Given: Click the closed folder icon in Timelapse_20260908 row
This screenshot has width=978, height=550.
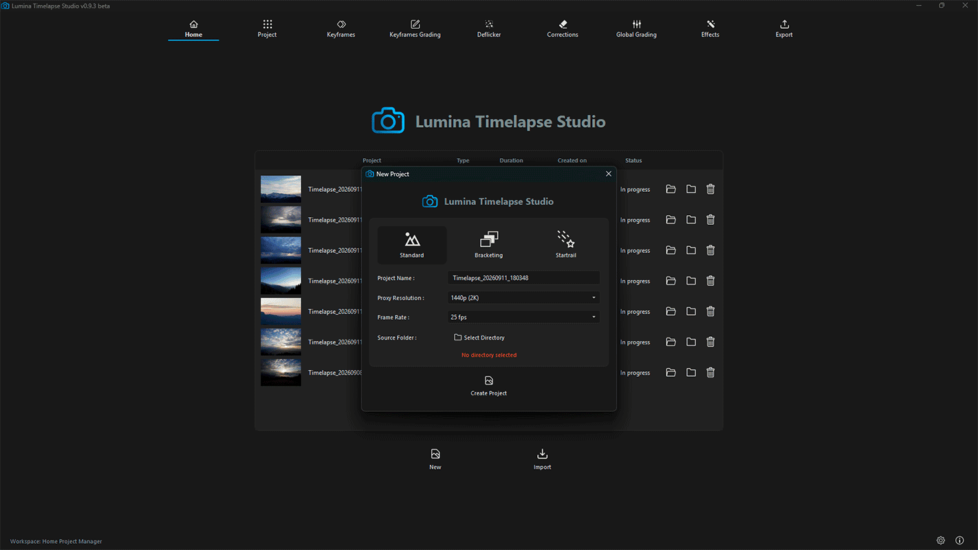Looking at the screenshot, I should coord(691,373).
